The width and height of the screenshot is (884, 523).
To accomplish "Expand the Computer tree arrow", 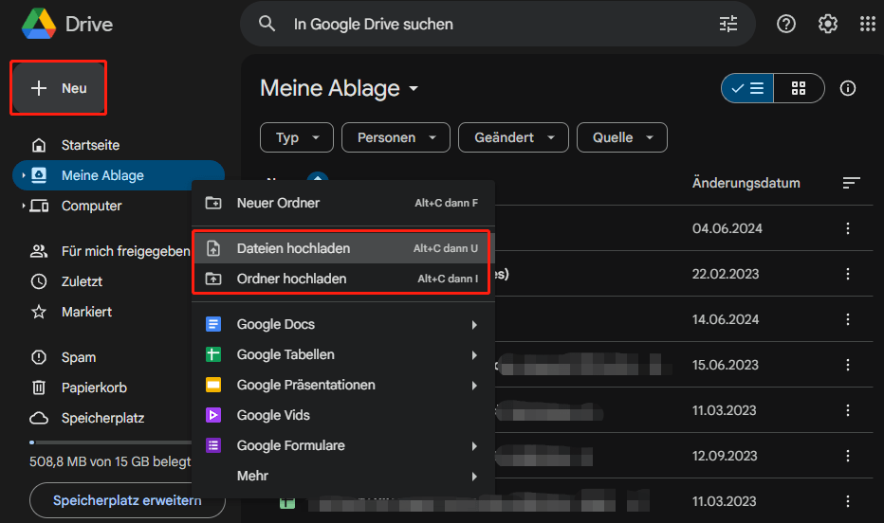I will [23, 206].
